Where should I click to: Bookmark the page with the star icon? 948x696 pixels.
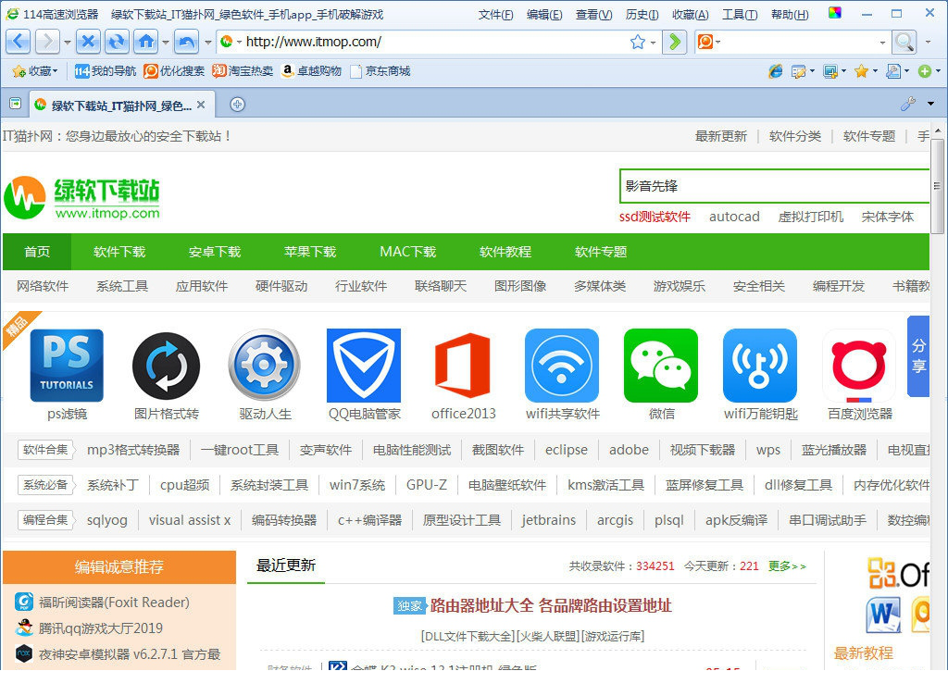tap(637, 42)
